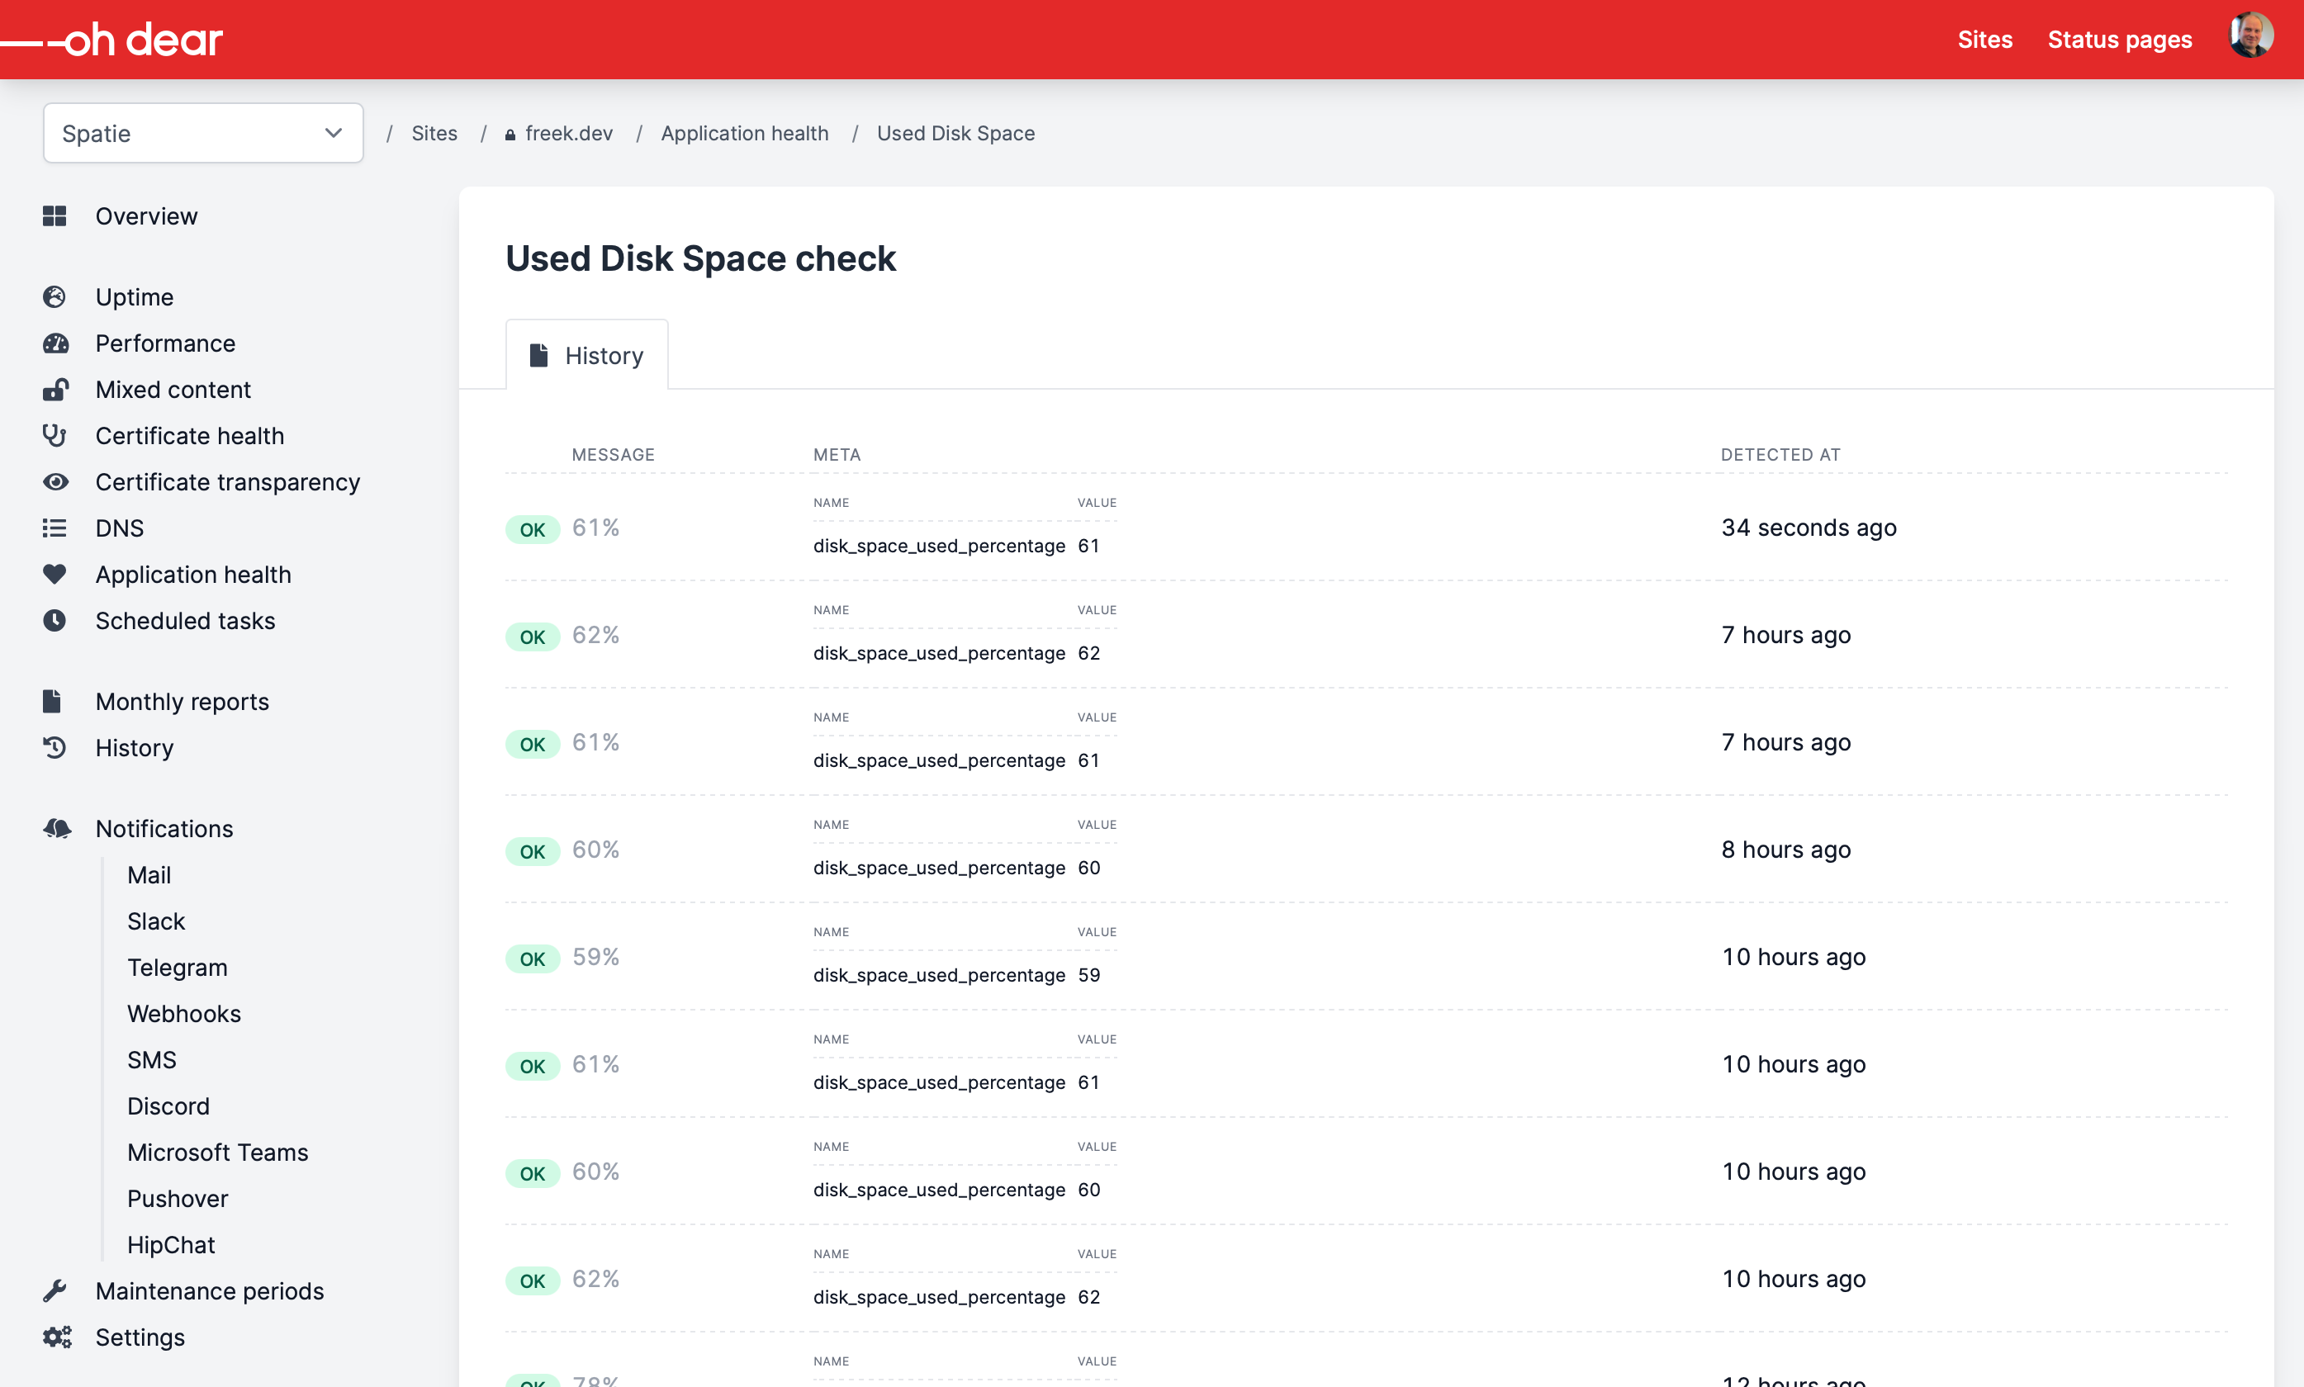This screenshot has width=2304, height=1387.
Task: Click the 34 seconds ago timestamp
Action: tap(1809, 528)
